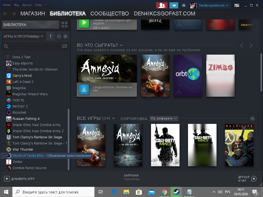
Task: Show next recommended games
Action: pyautogui.click(x=251, y=46)
